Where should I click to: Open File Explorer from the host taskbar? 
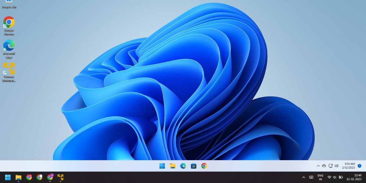pos(19,177)
